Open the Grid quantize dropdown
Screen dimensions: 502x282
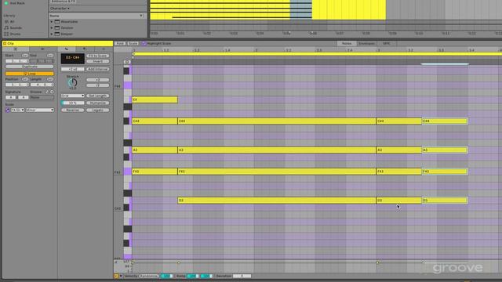(73, 96)
